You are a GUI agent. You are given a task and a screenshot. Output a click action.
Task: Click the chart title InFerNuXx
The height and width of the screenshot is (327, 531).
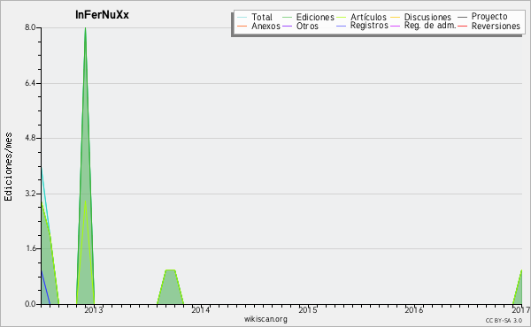click(102, 15)
